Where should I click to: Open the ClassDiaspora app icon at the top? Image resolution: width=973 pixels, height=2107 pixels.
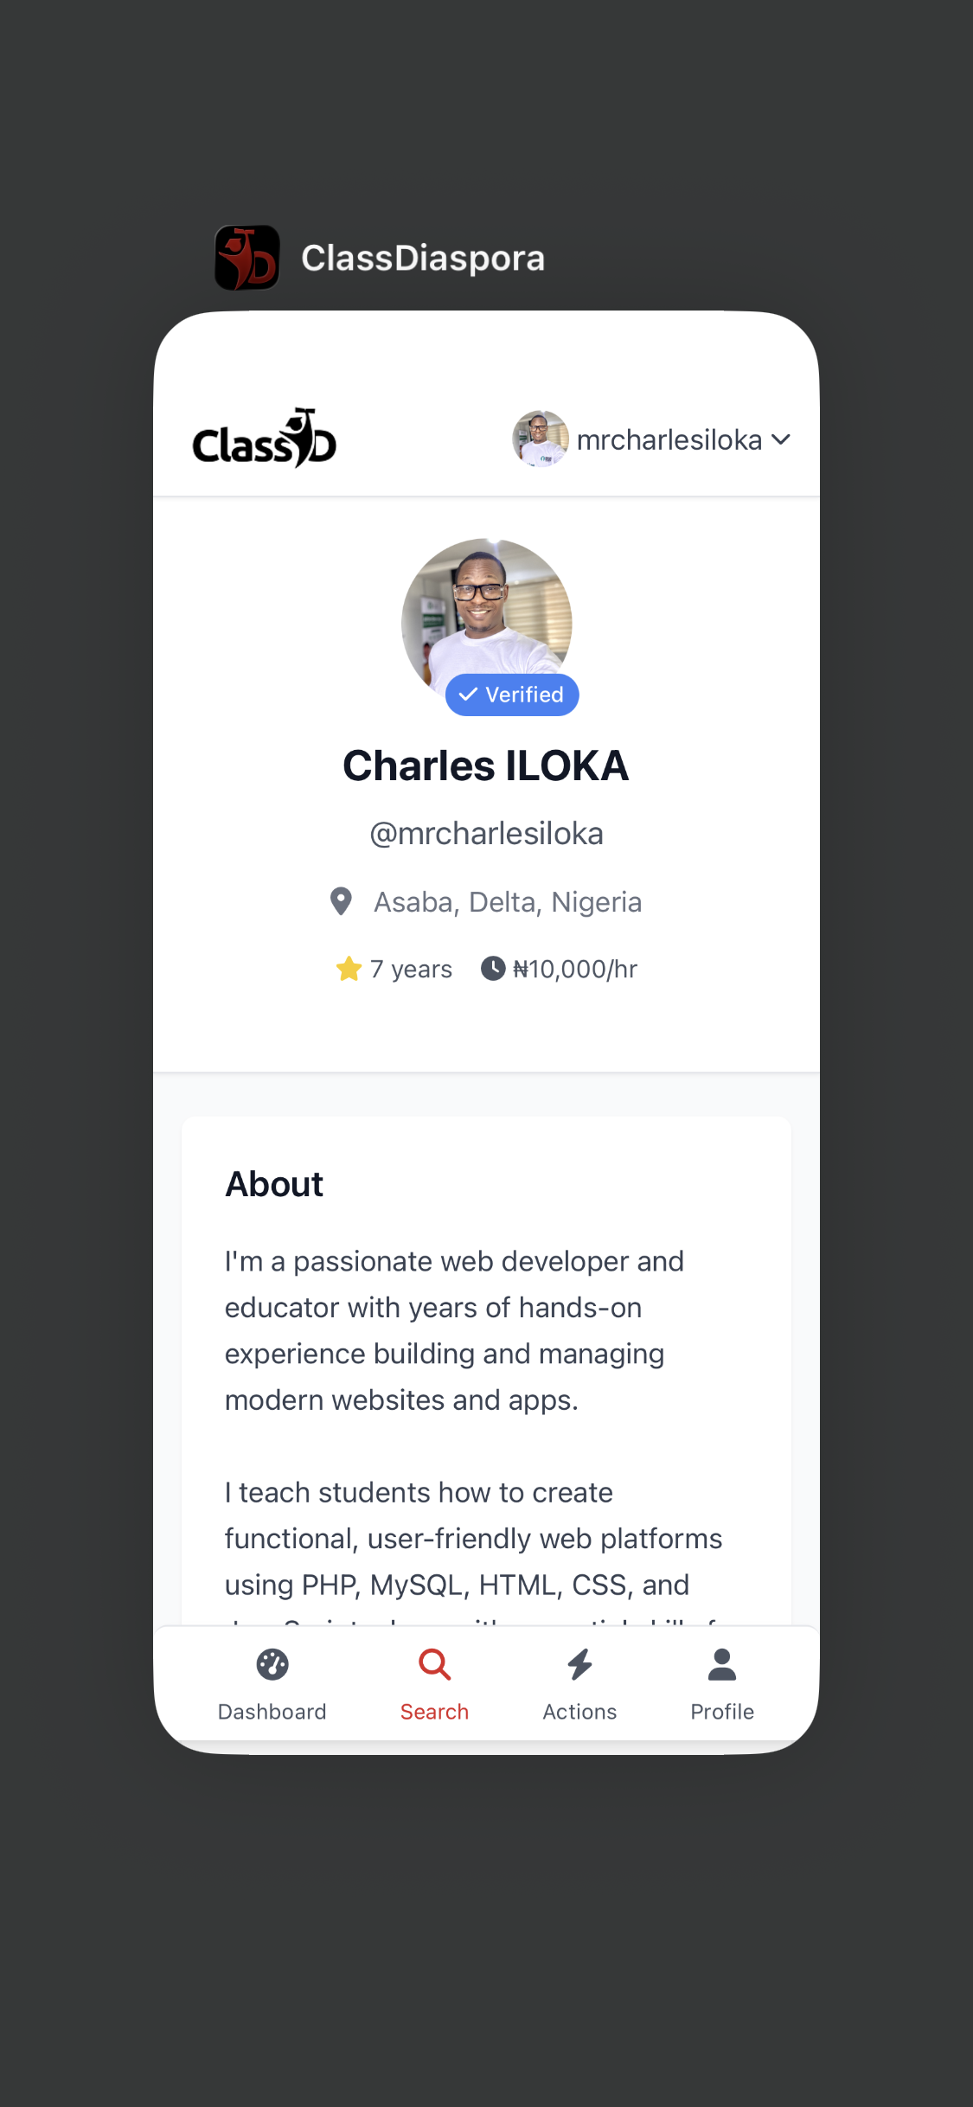click(246, 257)
